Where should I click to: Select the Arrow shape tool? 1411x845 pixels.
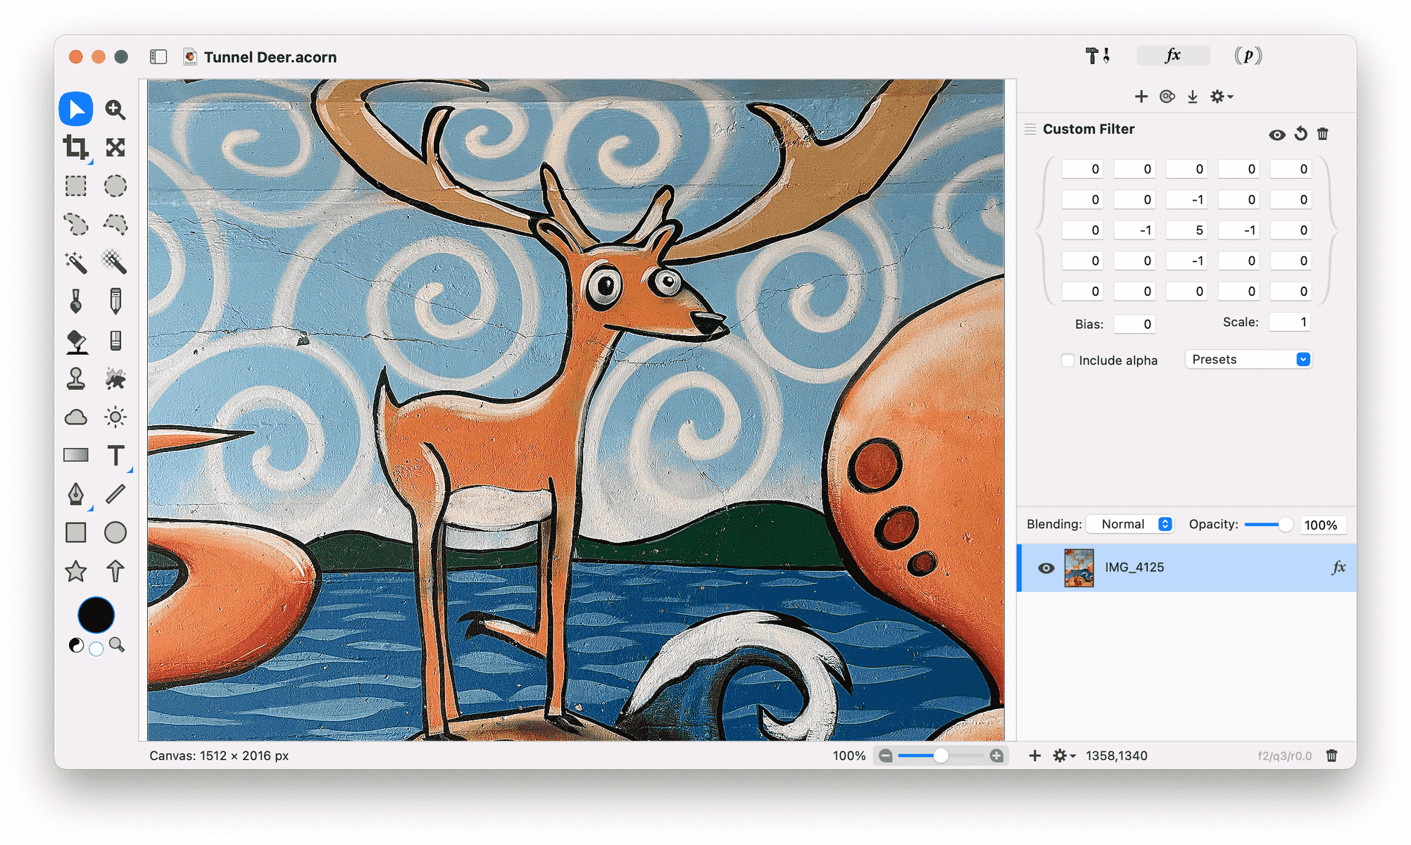pyautogui.click(x=115, y=570)
